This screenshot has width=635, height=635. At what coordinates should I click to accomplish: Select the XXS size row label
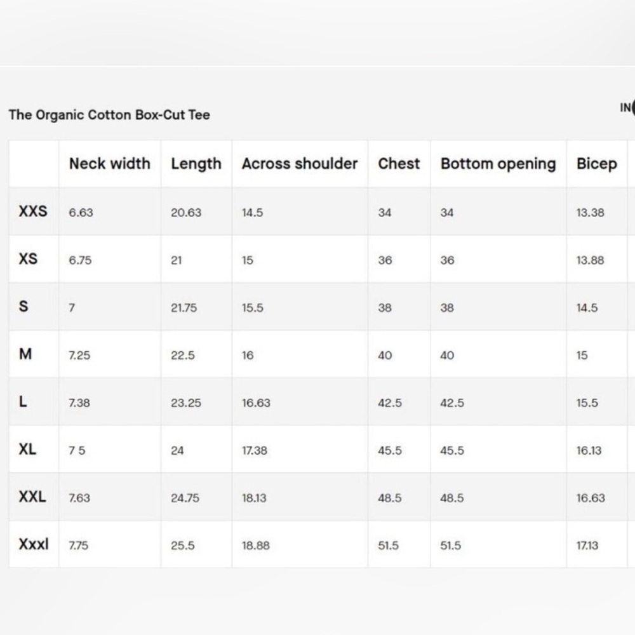coord(33,211)
